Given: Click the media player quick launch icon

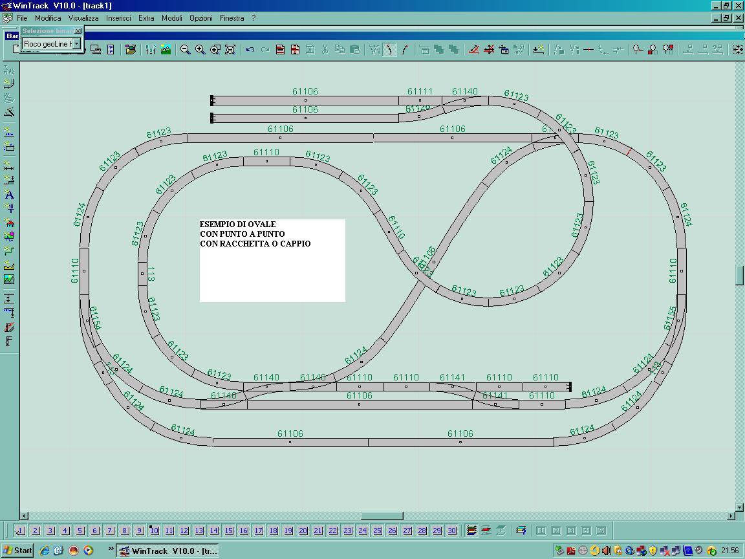Looking at the screenshot, I should pyautogui.click(x=88, y=551).
